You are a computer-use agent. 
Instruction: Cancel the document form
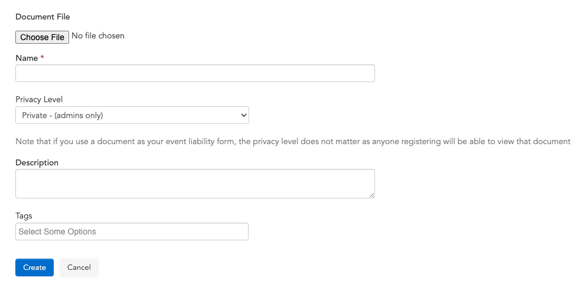click(x=79, y=268)
